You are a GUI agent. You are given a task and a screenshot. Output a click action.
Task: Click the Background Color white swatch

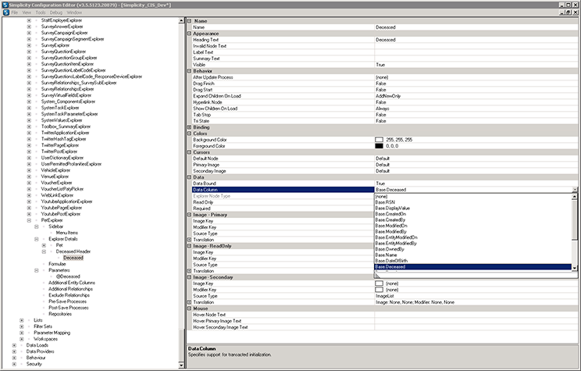[x=379, y=139]
